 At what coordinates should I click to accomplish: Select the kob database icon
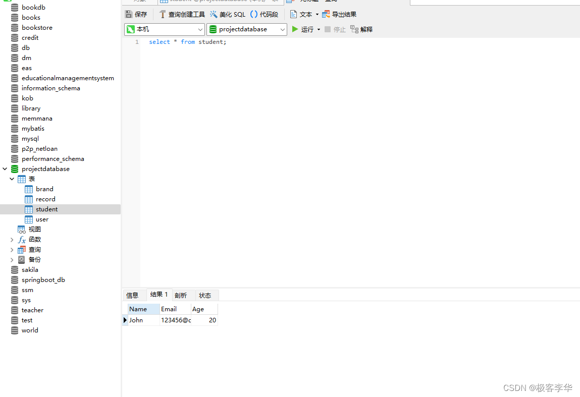coord(15,98)
